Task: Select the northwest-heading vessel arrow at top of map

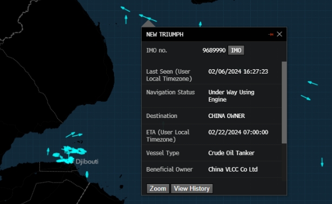Action: 125,9
